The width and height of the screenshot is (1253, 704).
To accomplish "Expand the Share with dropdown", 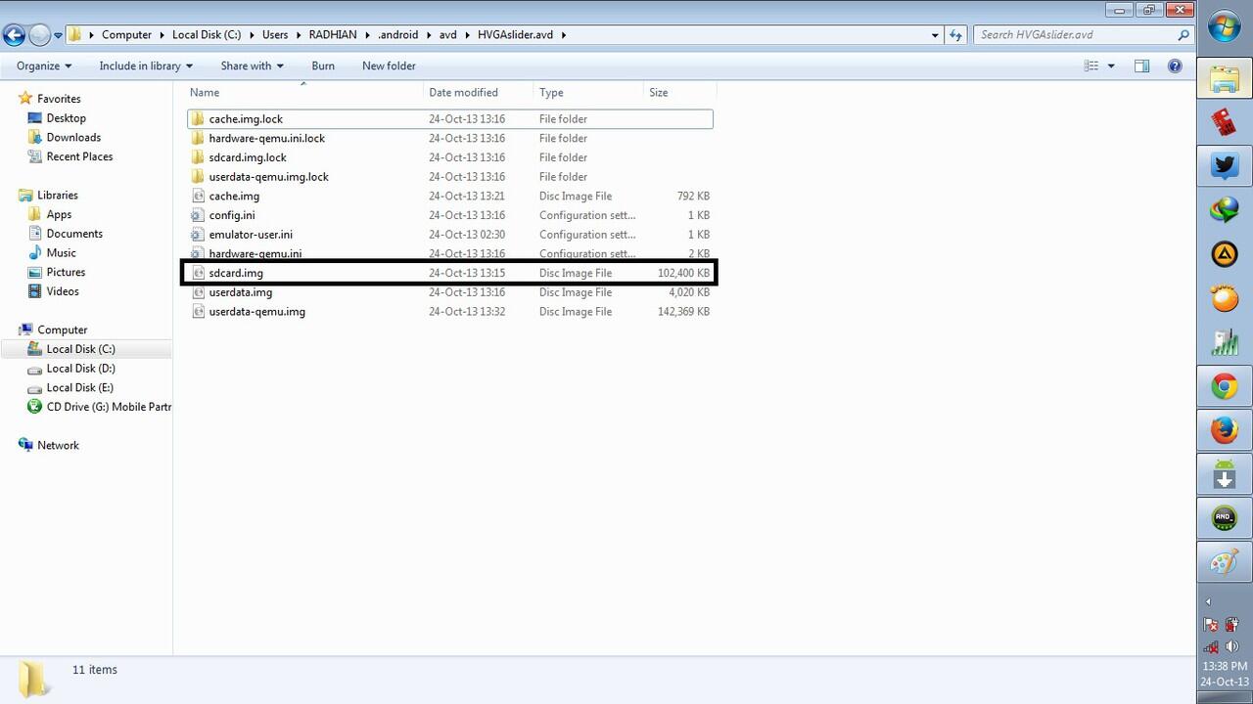I will [x=252, y=66].
